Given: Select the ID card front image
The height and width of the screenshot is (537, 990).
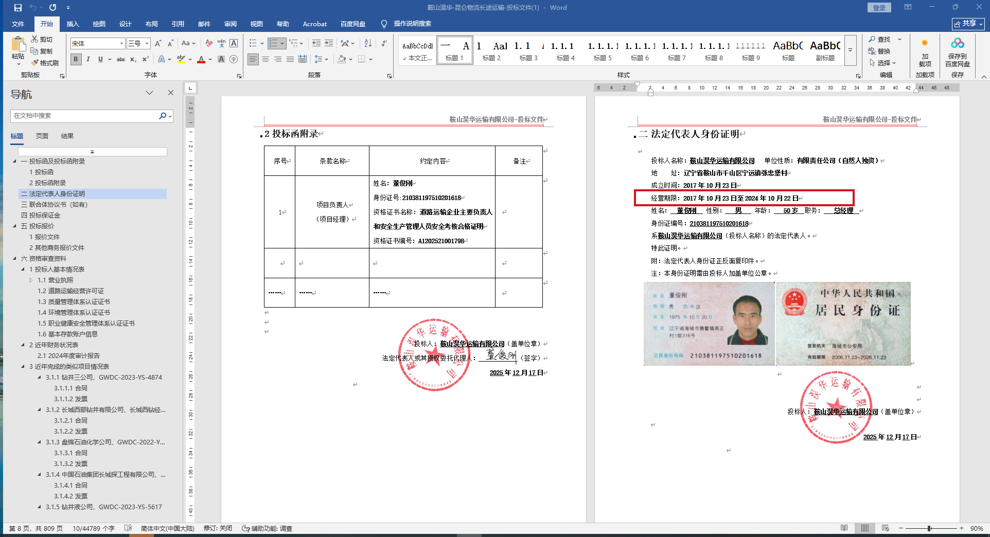Looking at the screenshot, I should 709,324.
